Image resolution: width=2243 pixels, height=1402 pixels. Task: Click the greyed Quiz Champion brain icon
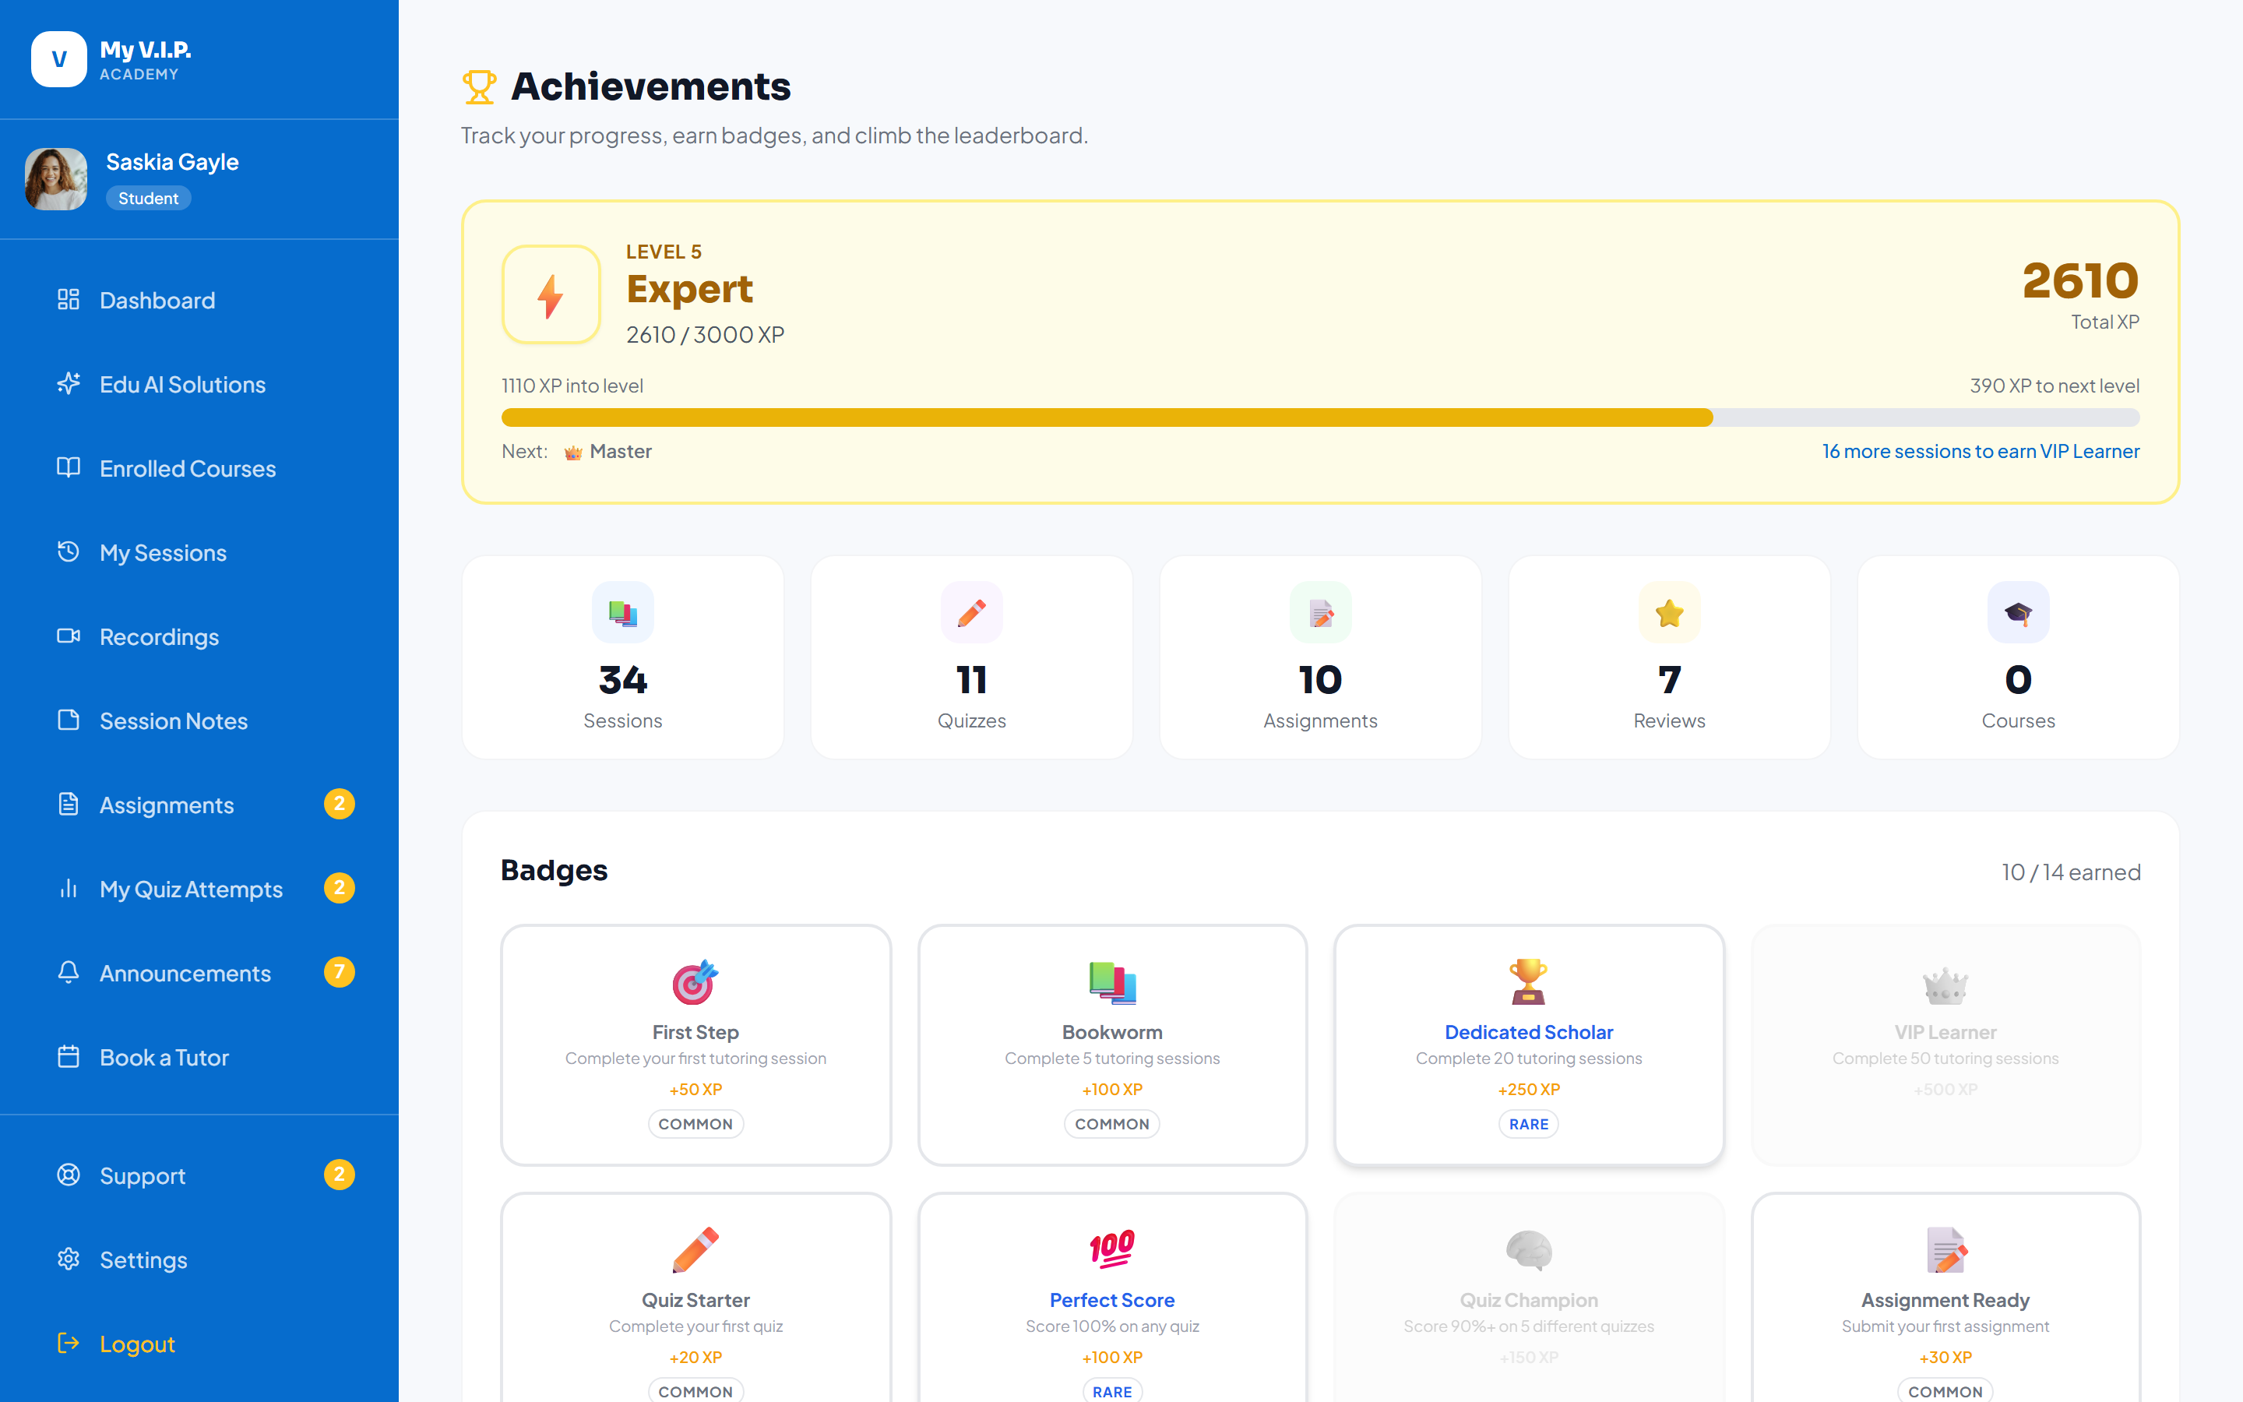[1528, 1250]
